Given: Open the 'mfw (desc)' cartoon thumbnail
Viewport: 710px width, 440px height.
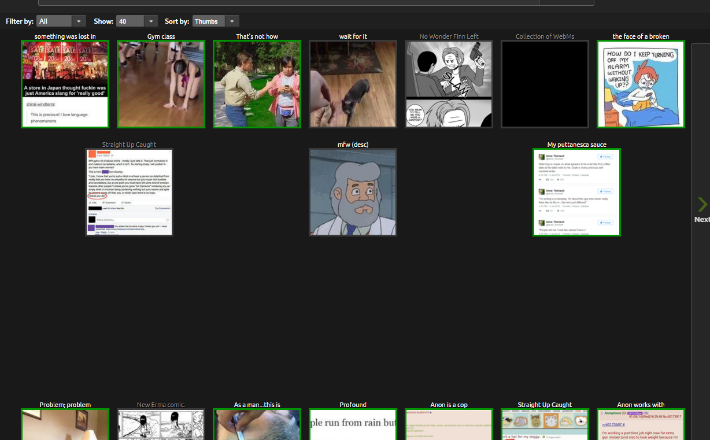Looking at the screenshot, I should [x=353, y=192].
